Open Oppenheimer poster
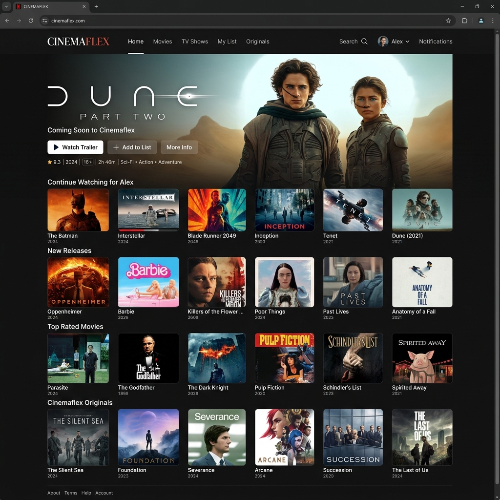500x500 pixels. coord(78,282)
